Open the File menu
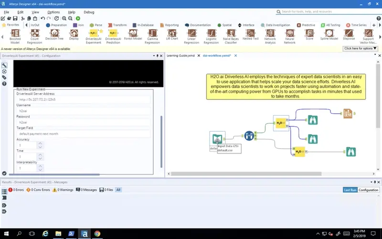This screenshot has width=382, height=239. tap(6, 12)
